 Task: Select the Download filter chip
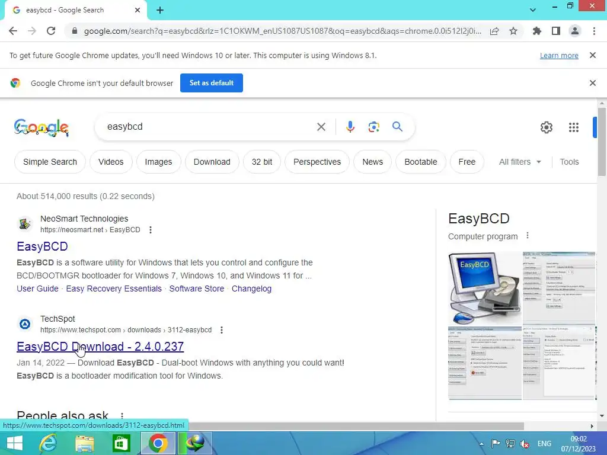point(212,162)
